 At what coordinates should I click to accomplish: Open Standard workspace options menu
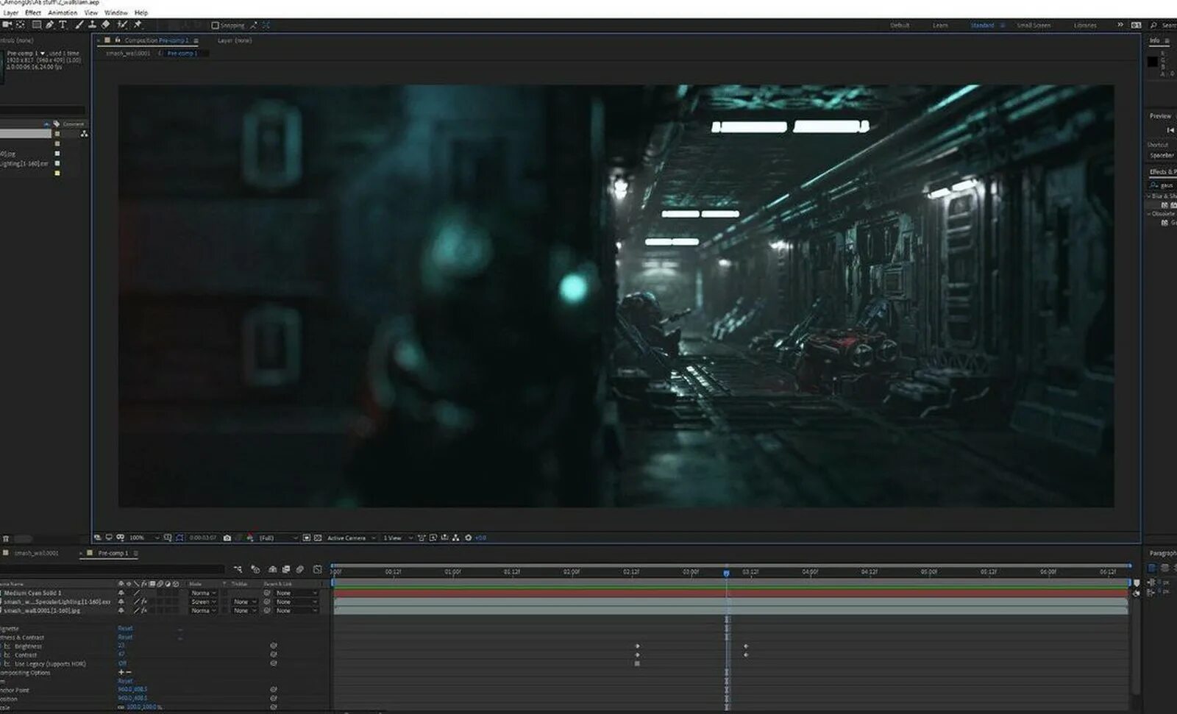pos(1002,25)
